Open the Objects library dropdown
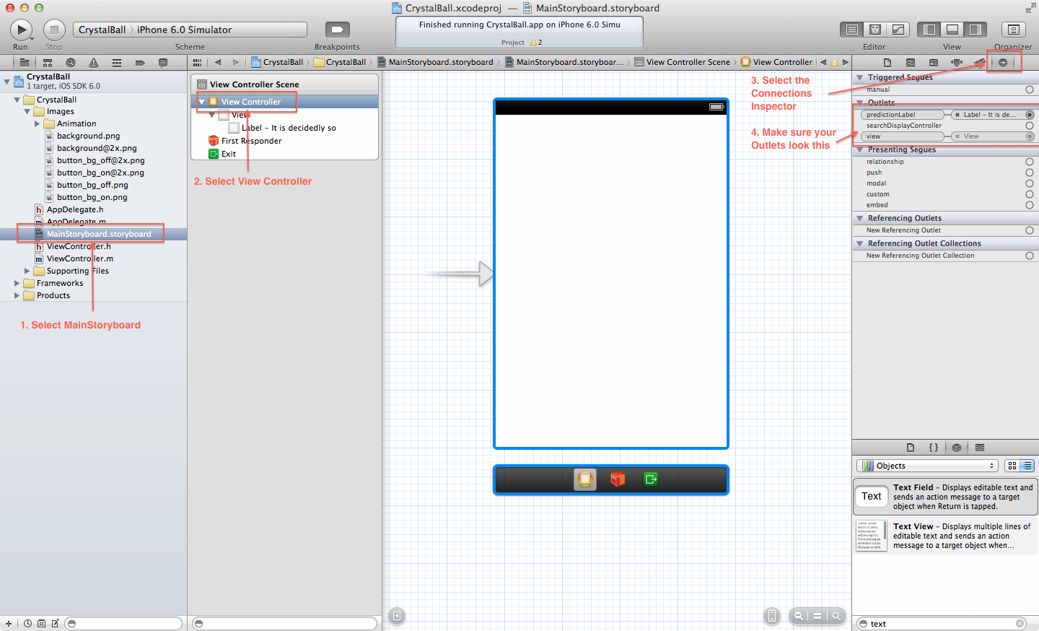This screenshot has height=631, width=1039. pos(927,466)
